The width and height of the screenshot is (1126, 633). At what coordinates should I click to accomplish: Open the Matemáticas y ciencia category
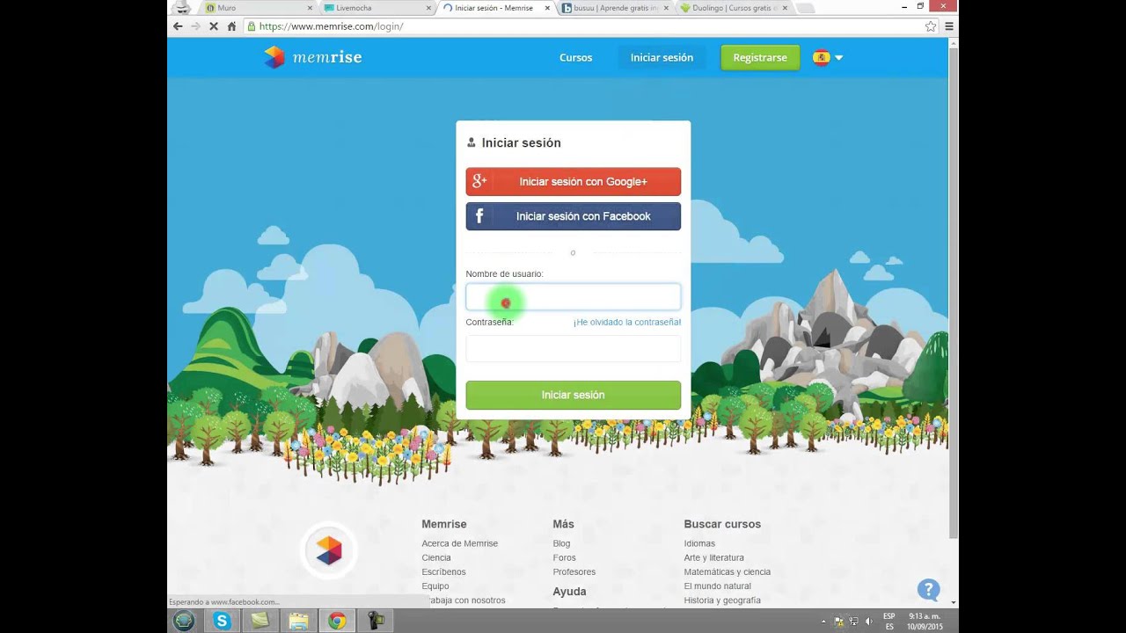[x=727, y=571]
